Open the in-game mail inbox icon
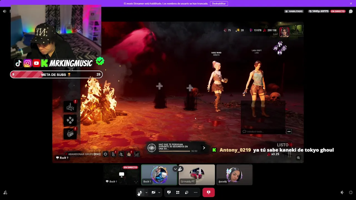 click(x=129, y=154)
